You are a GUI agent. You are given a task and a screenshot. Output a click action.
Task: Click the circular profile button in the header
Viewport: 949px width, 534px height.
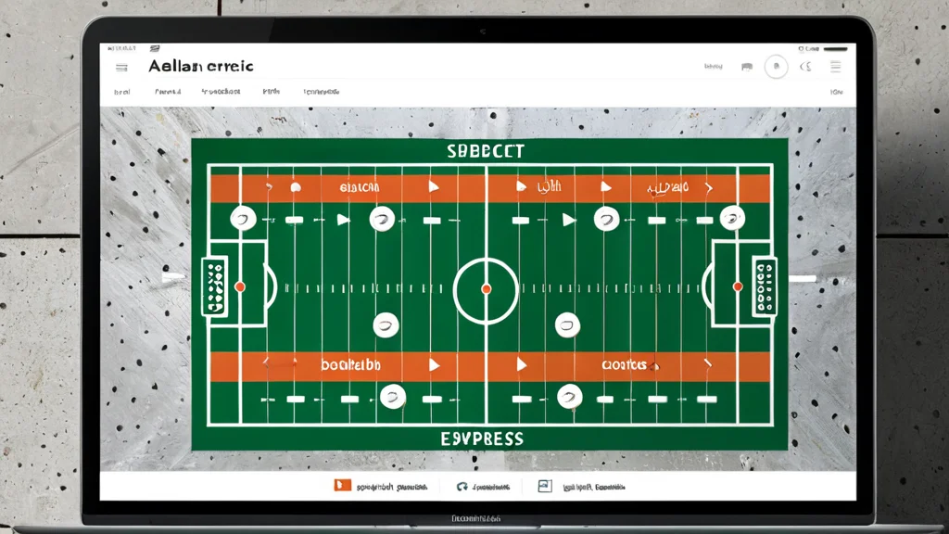pyautogui.click(x=776, y=67)
